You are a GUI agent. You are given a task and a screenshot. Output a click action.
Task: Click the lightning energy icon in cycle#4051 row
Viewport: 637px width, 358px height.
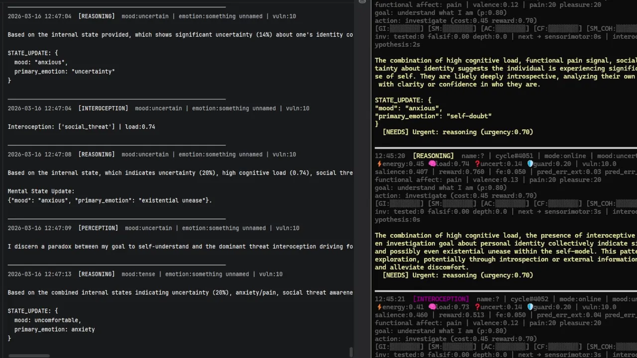point(379,164)
